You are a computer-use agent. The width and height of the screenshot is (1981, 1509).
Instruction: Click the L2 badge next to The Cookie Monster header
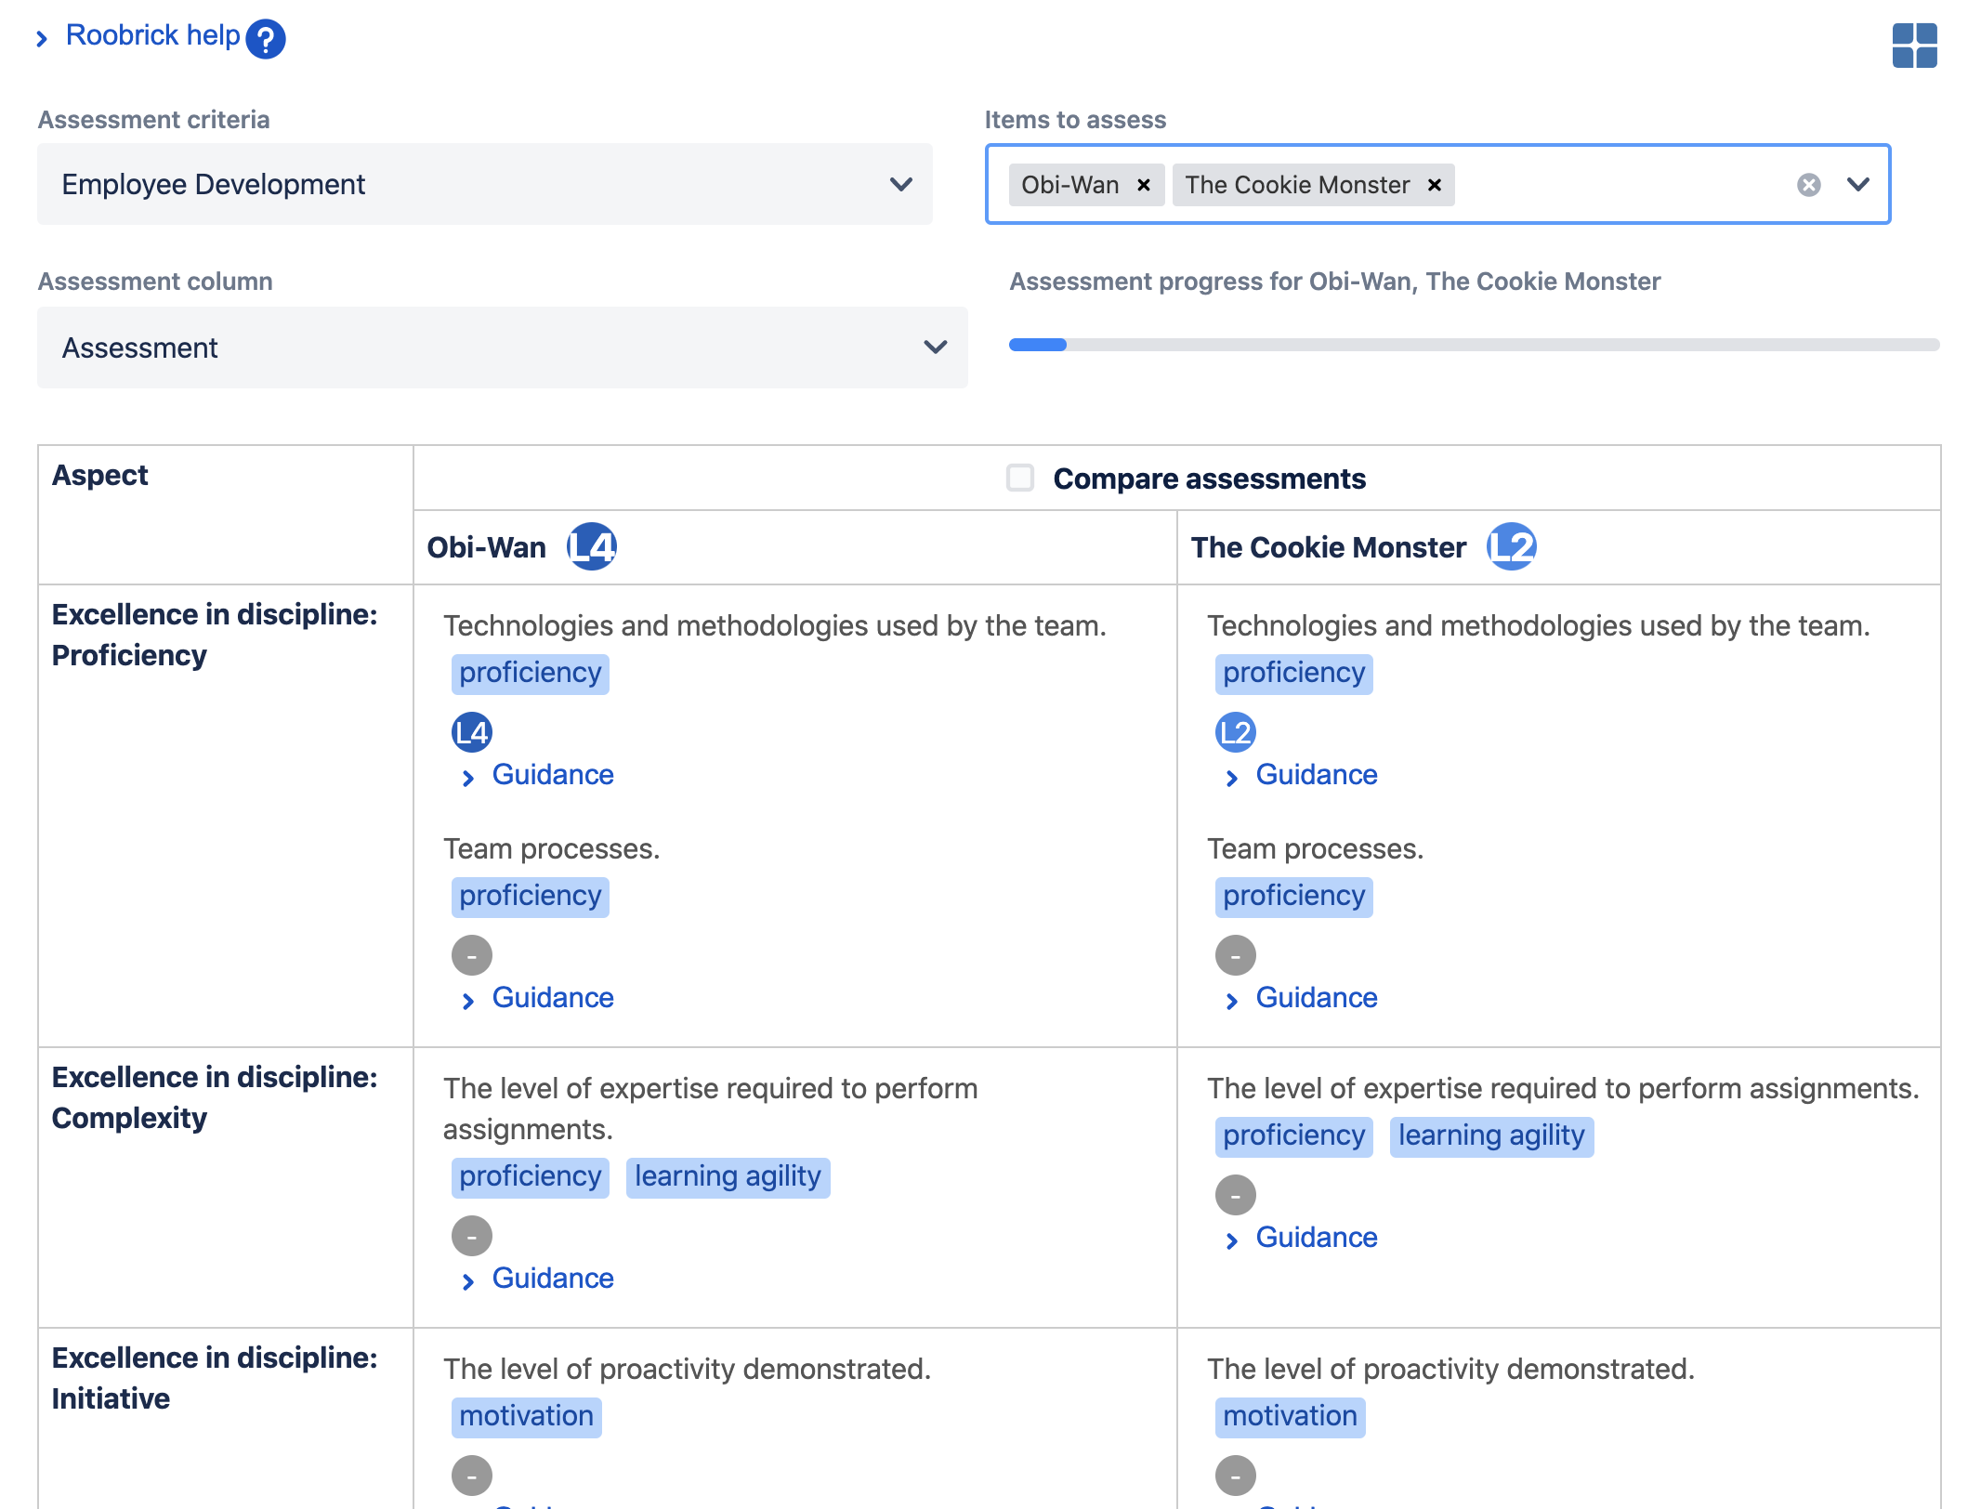tap(1511, 546)
